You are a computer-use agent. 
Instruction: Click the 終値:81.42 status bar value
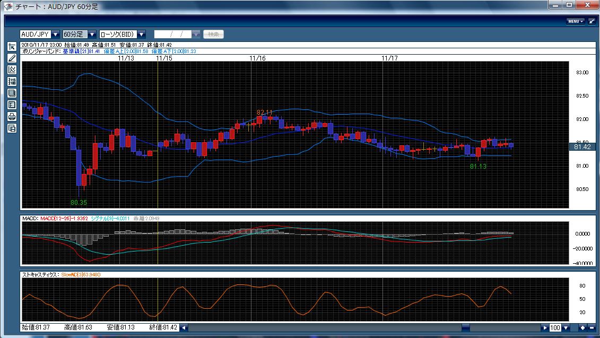[x=163, y=328]
